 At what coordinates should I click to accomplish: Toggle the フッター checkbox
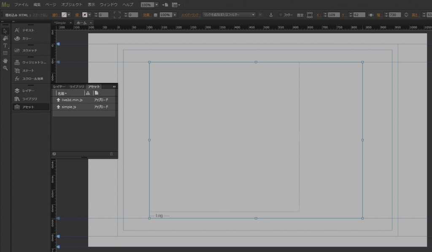pos(281,15)
